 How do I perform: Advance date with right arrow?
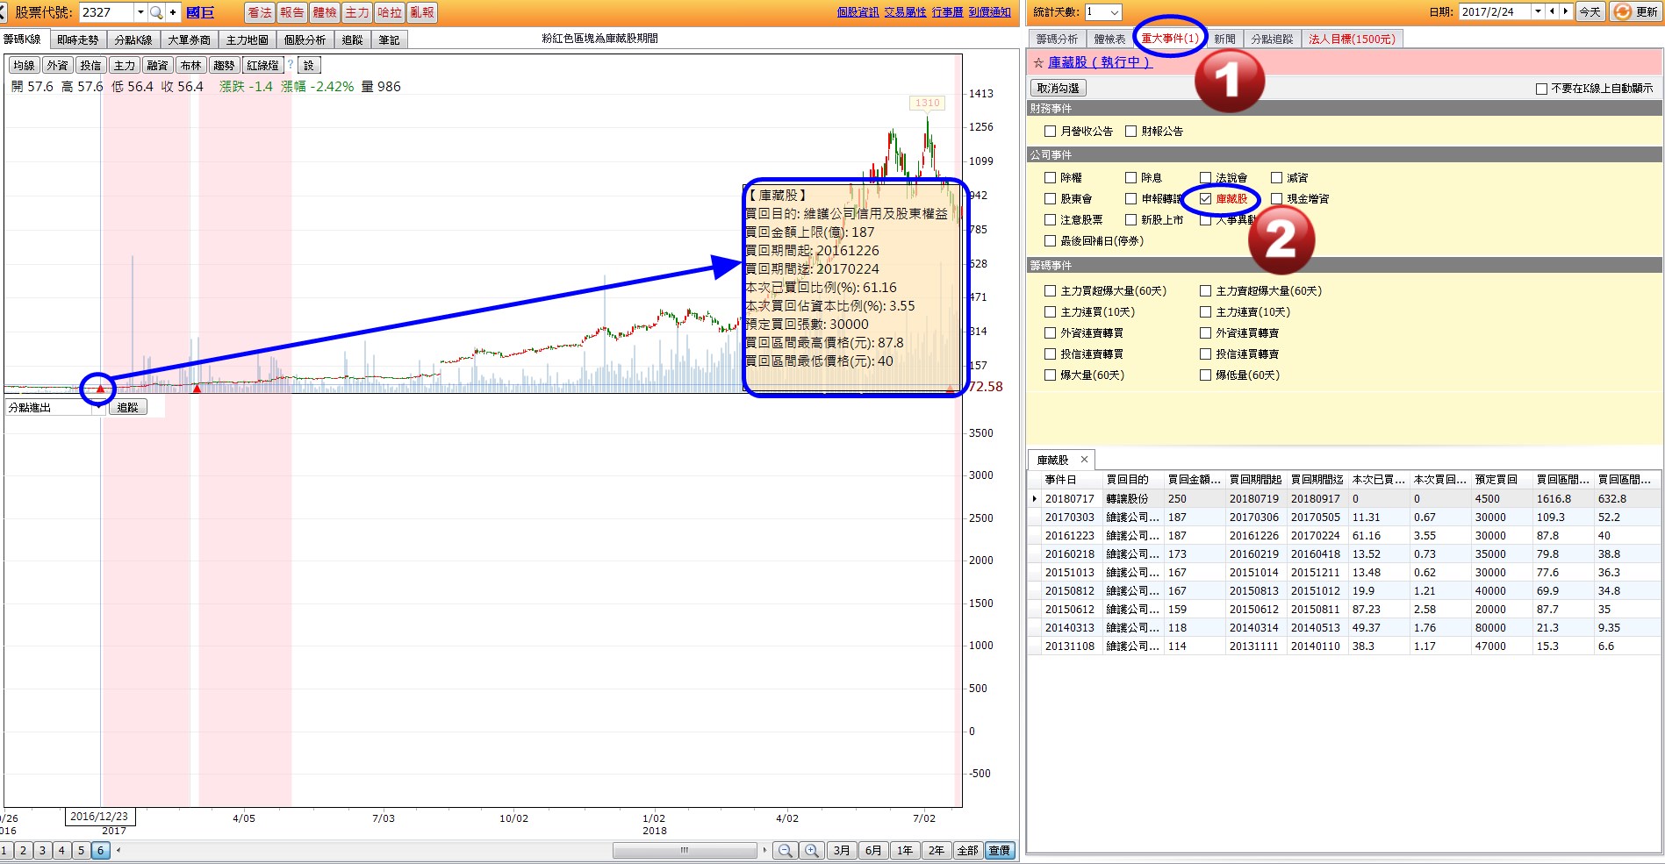pyautogui.click(x=1565, y=11)
